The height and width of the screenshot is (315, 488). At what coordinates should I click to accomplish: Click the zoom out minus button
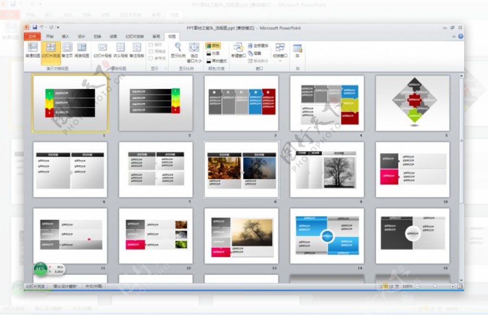(x=417, y=286)
